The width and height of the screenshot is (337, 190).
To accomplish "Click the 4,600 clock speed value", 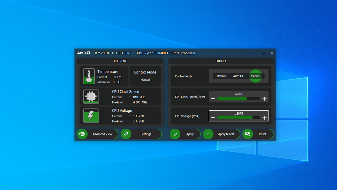I will pyautogui.click(x=238, y=94).
